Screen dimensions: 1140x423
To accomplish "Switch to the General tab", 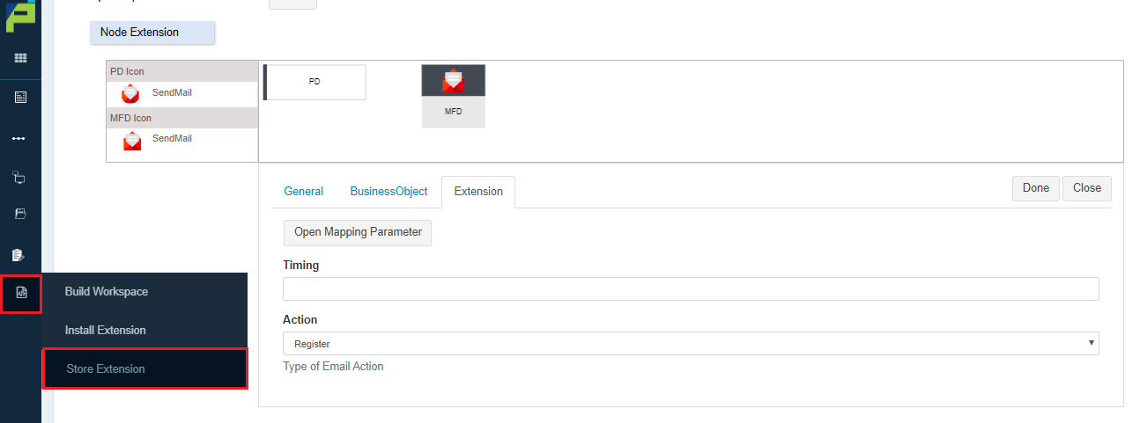I will [303, 191].
